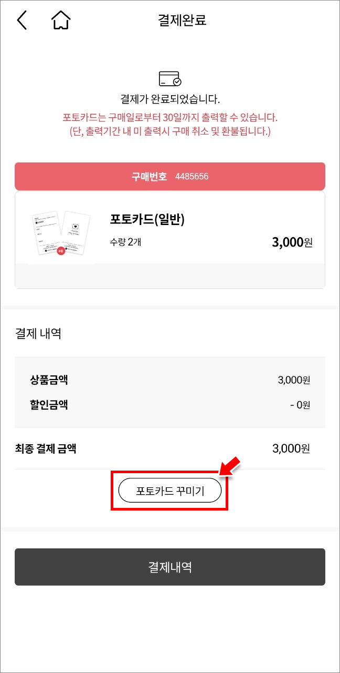Click the 3,000원 product price
This screenshot has height=673, width=340.
point(293,242)
